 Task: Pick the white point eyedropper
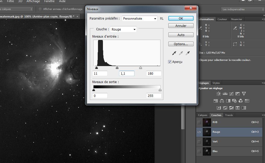pyautogui.click(x=188, y=53)
